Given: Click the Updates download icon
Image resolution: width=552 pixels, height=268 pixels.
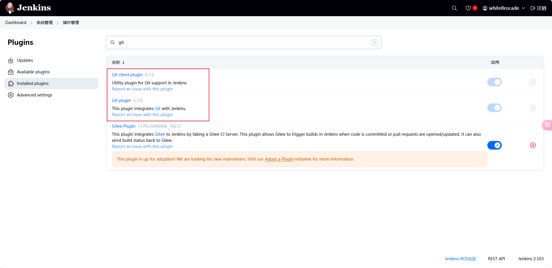Looking at the screenshot, I should (11, 60).
